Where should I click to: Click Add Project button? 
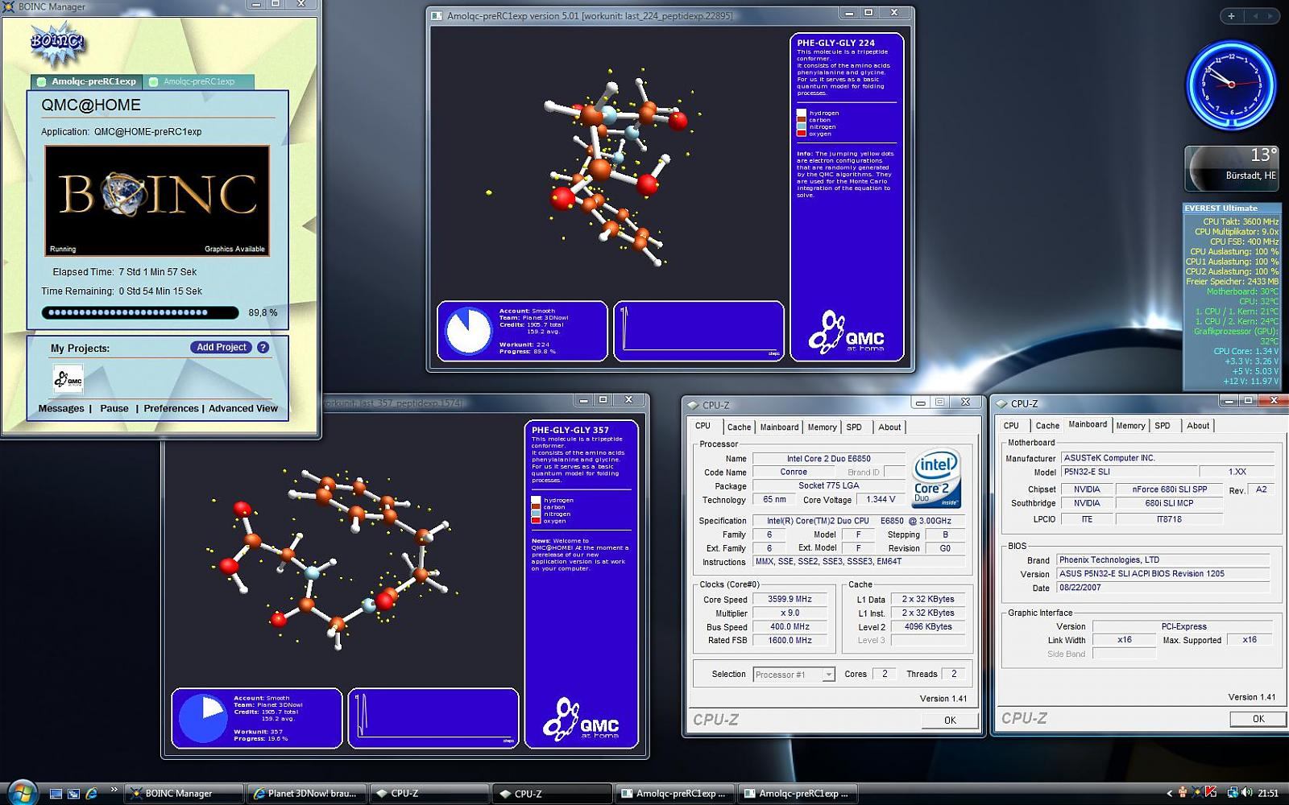[222, 347]
